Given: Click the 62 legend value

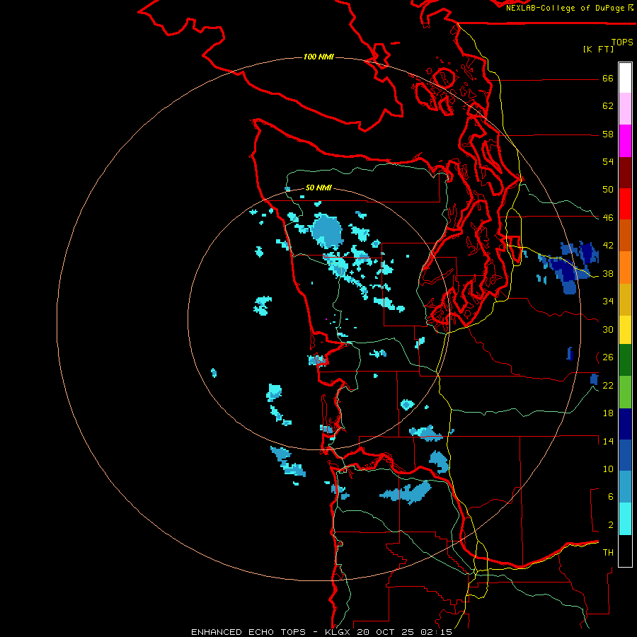Looking at the screenshot, I should 608,106.
